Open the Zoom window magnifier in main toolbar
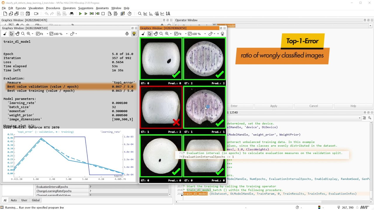The width and height of the screenshot is (374, 210). point(140,14)
